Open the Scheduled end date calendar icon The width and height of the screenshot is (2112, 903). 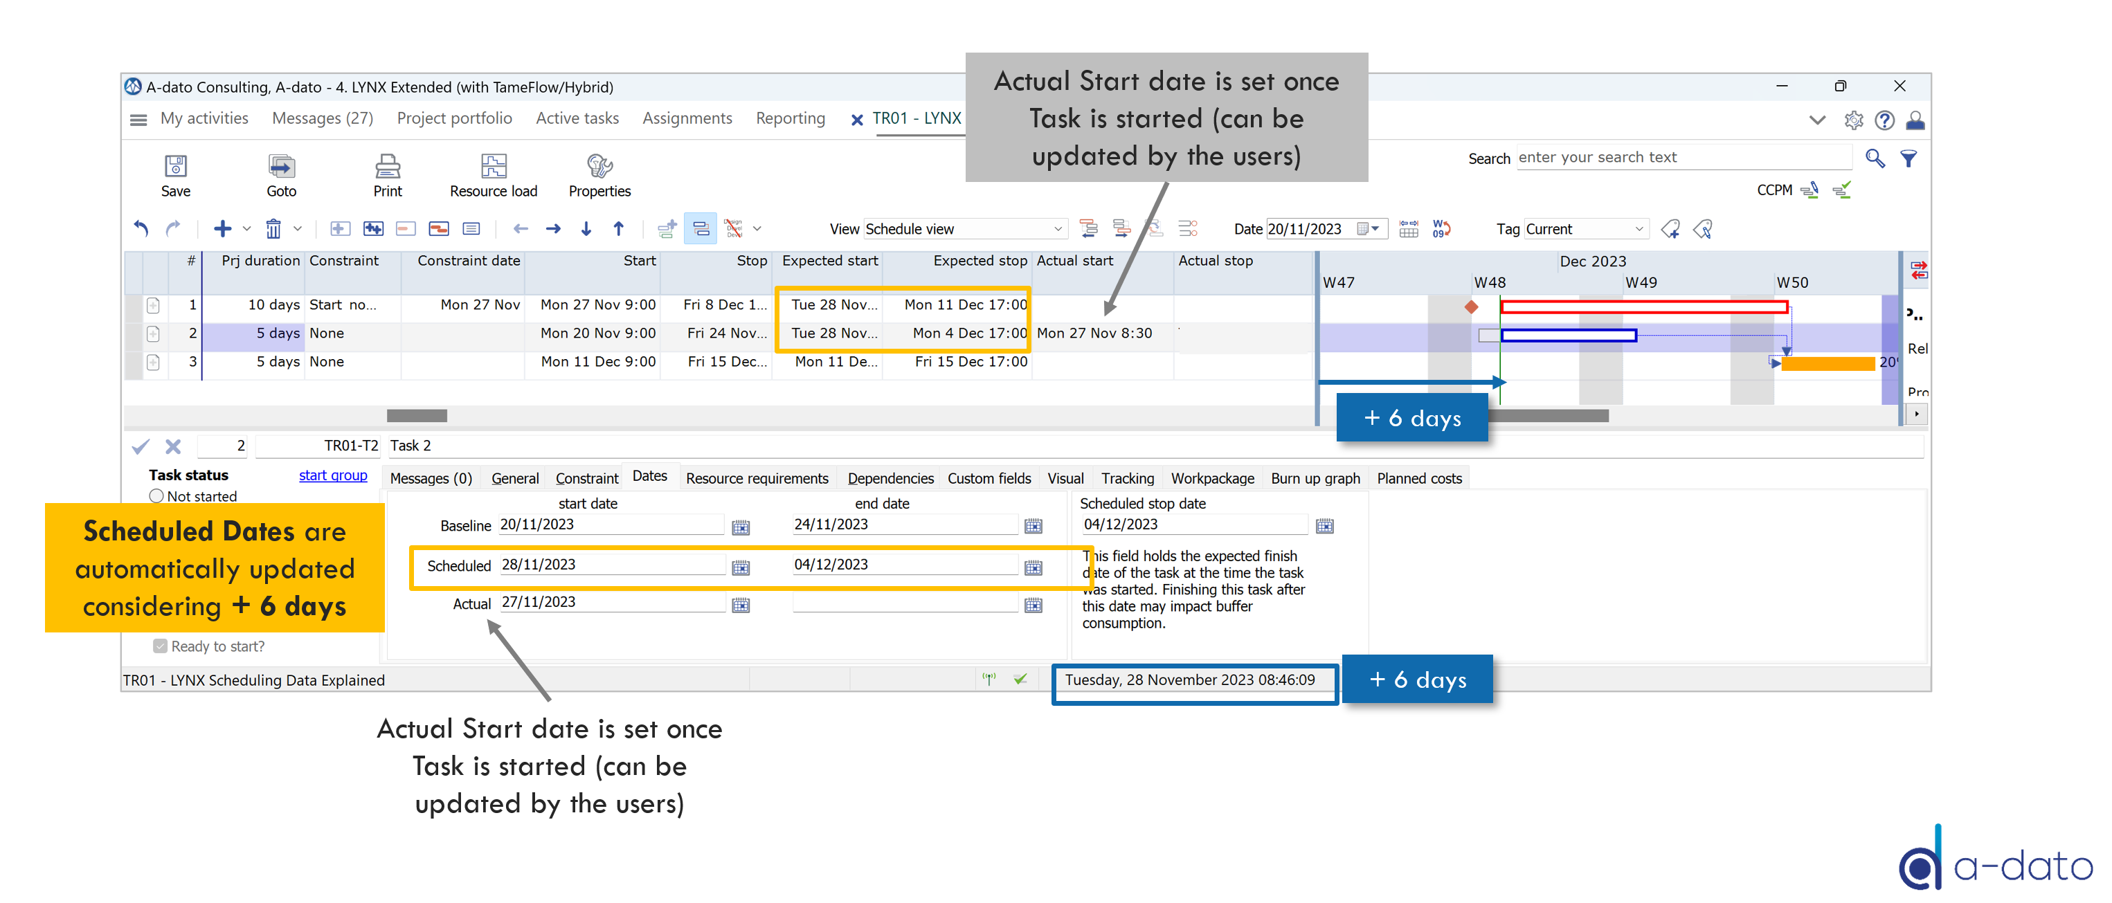pyautogui.click(x=1033, y=567)
